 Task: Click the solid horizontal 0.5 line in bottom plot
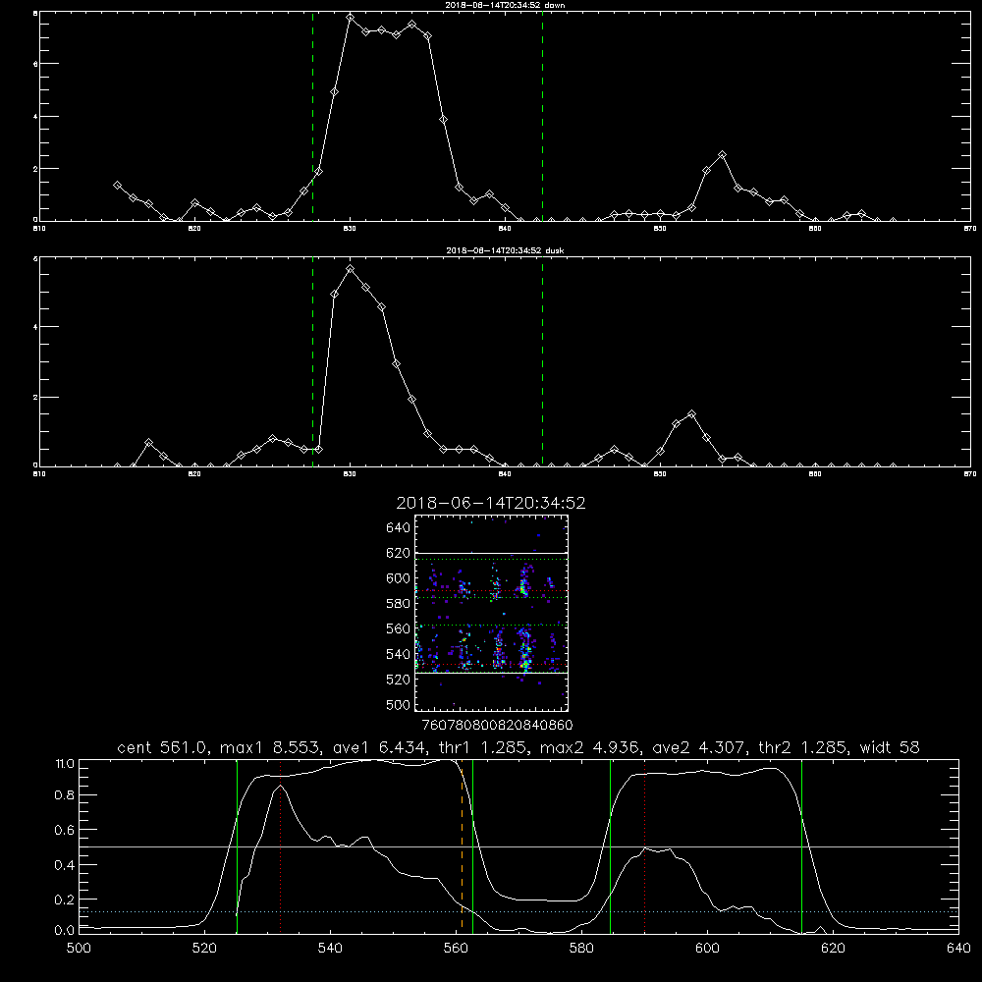(519, 846)
